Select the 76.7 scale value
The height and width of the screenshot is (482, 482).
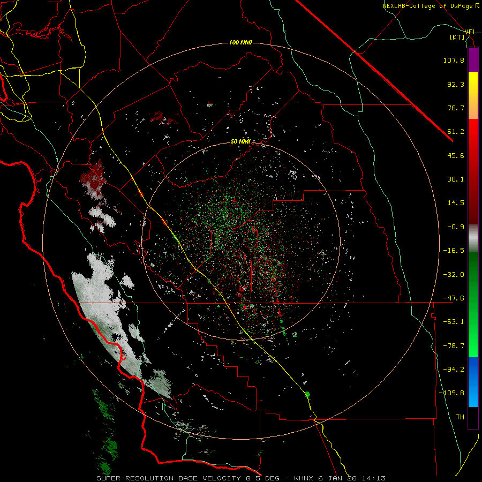pyautogui.click(x=456, y=108)
